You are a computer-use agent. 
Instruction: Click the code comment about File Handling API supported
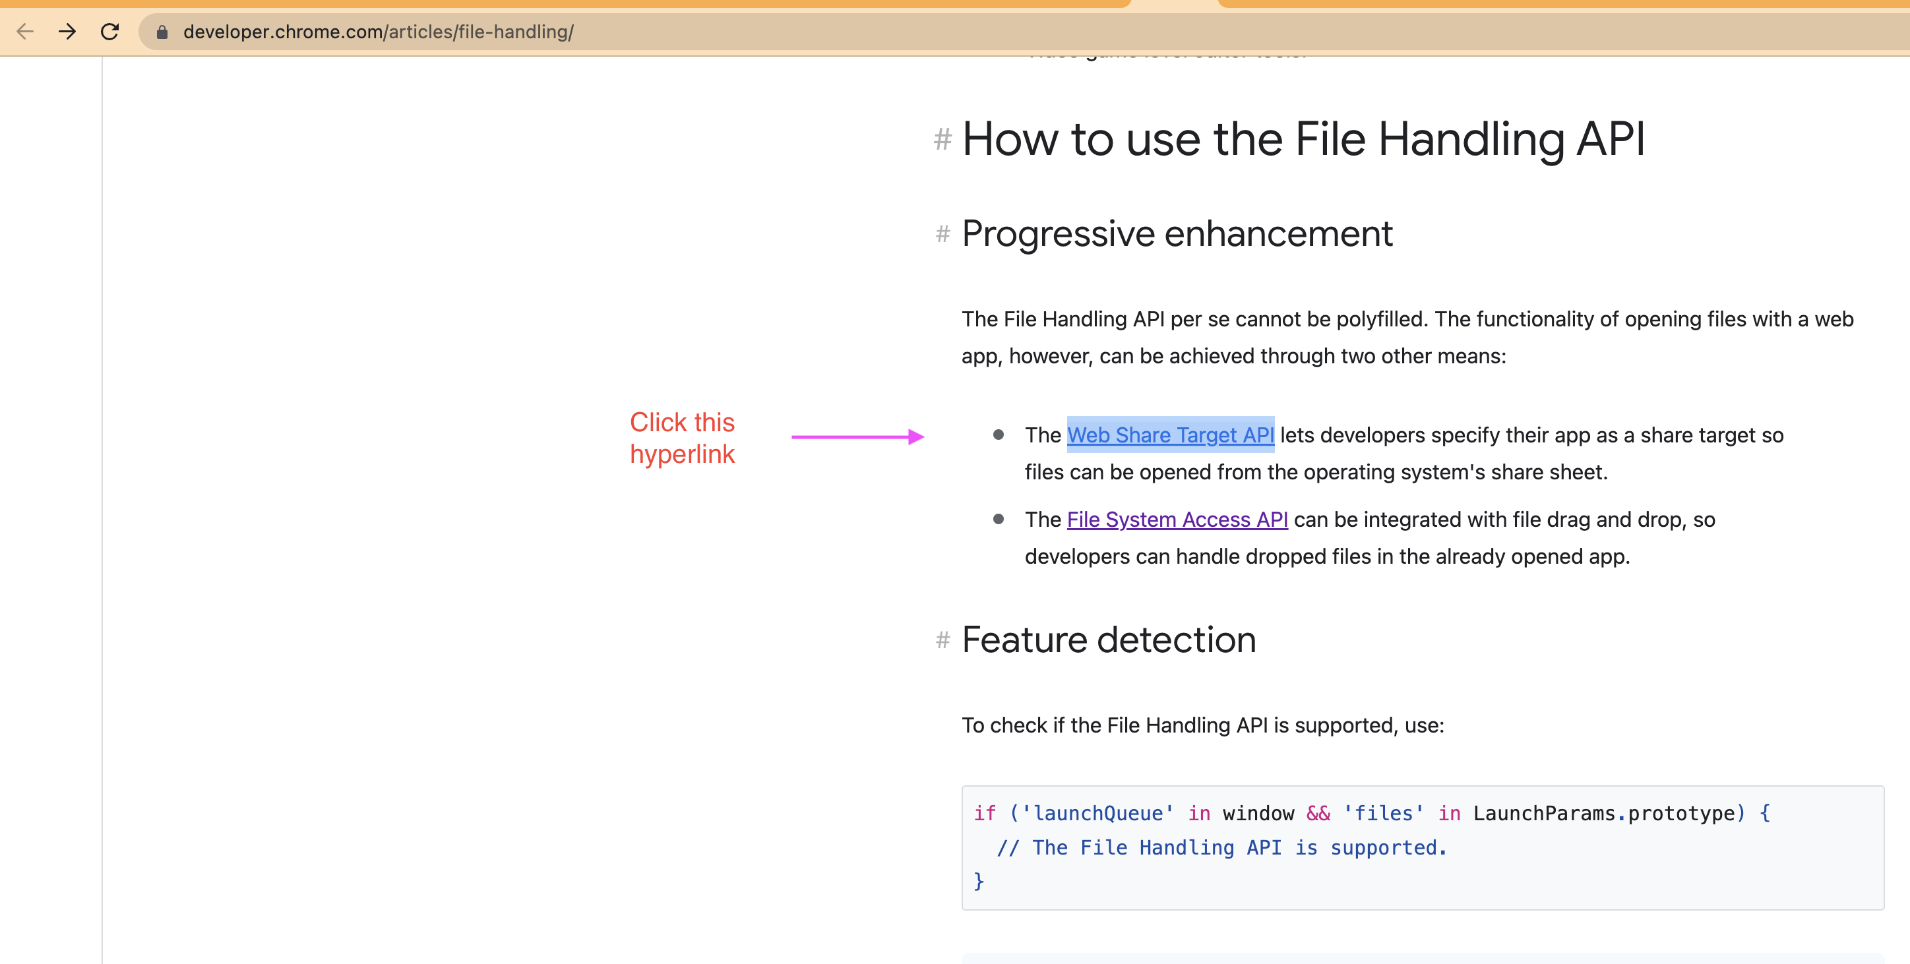coord(1222,847)
